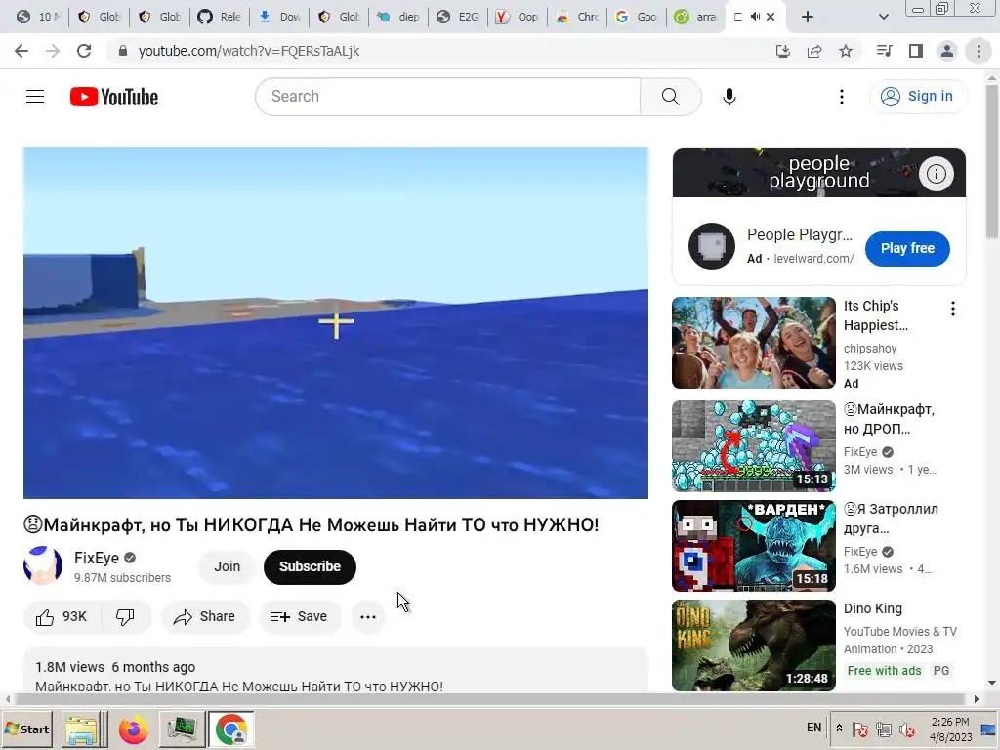
Task: Click the video player area
Action: pos(336,322)
